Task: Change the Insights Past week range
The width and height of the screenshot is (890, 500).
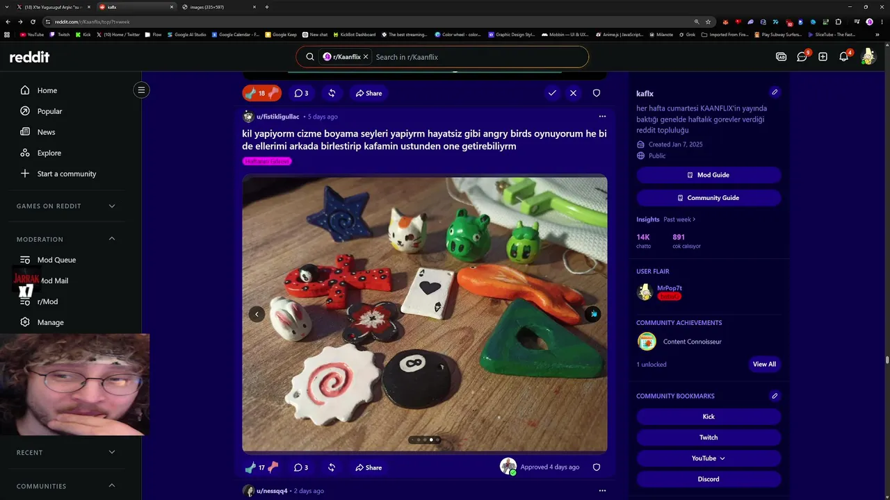Action: 679,219
